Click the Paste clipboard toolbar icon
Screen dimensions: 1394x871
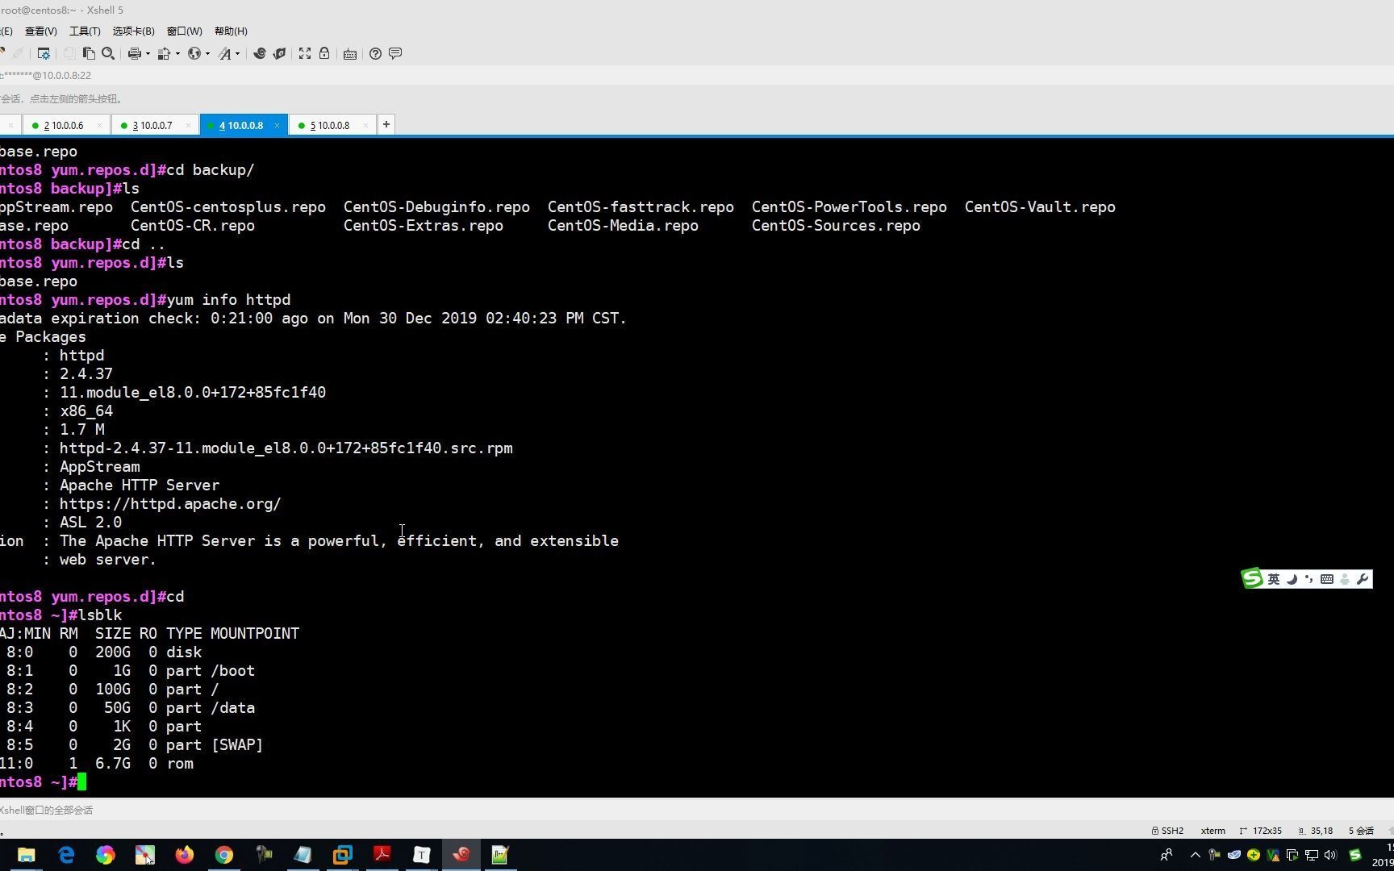89,54
